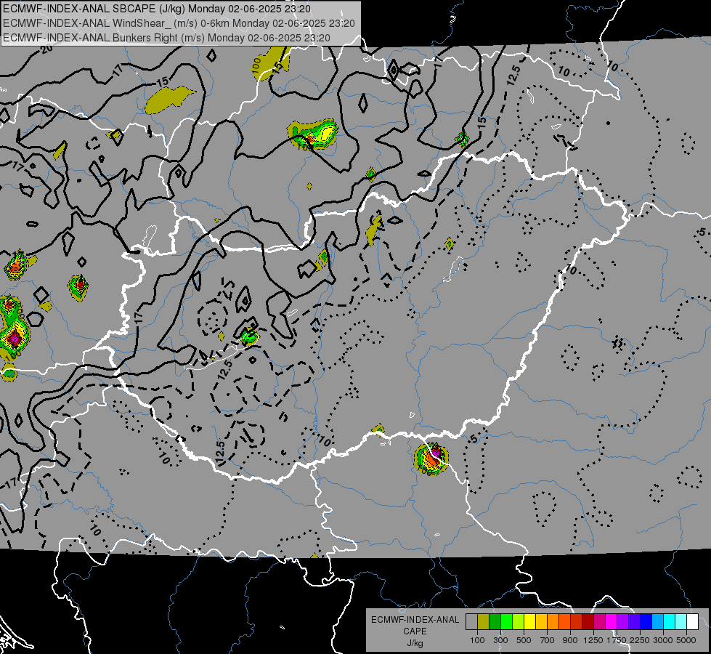Select the olive swatch in the CAPE legend

484,622
